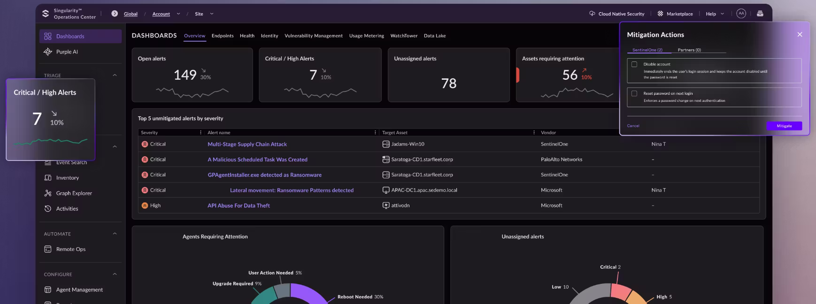Open Agent Management under Configure
The image size is (816, 304).
pos(79,290)
